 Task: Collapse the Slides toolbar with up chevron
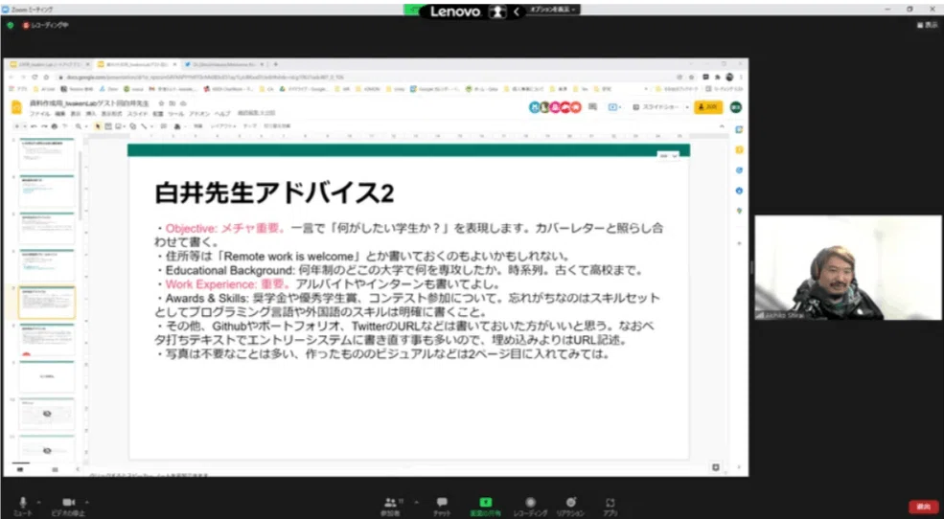pos(722,126)
